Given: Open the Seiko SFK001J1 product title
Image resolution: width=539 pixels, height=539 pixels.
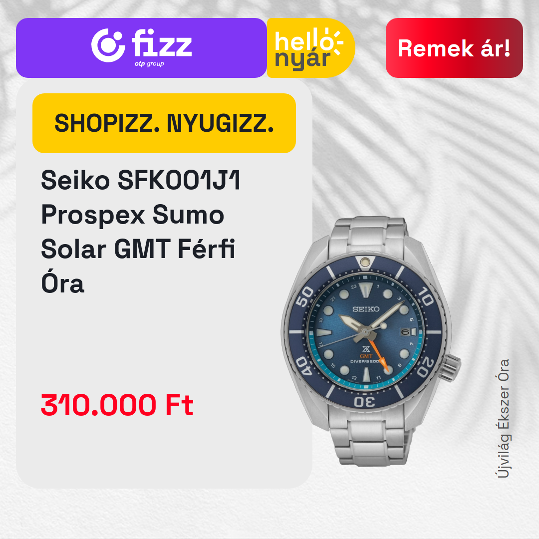Looking at the screenshot, I should click(x=141, y=232).
